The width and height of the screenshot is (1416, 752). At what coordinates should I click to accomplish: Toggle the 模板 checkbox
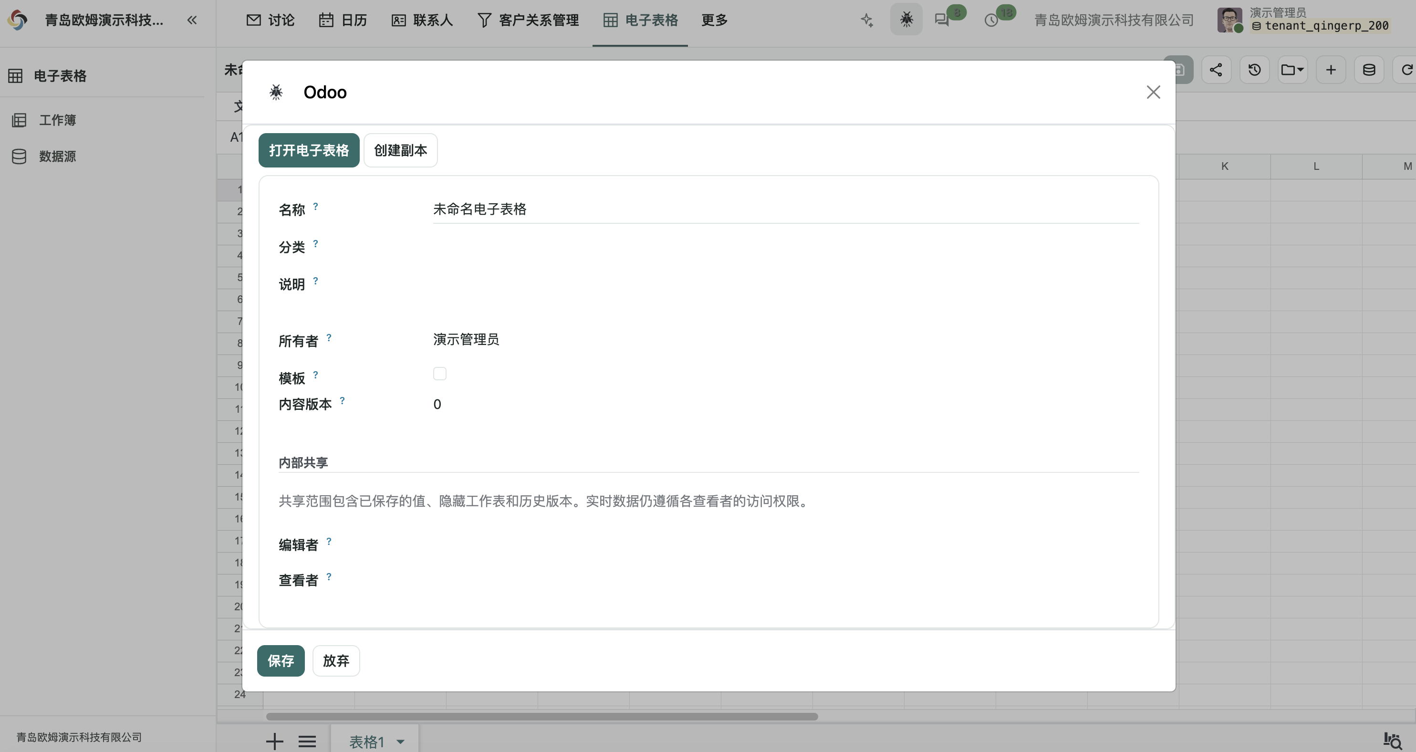click(440, 374)
